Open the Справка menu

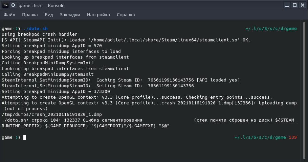(x=126, y=15)
